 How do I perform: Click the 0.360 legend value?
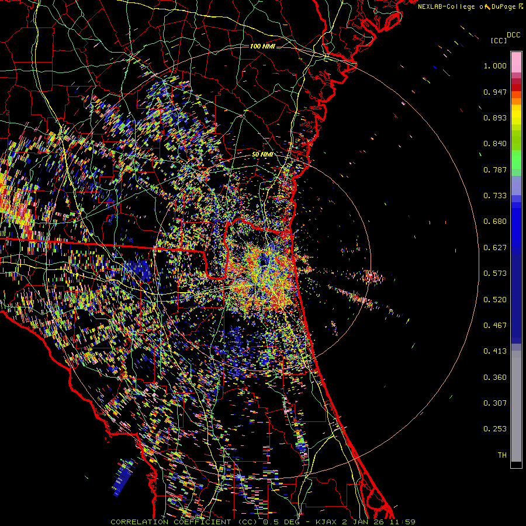click(x=495, y=378)
